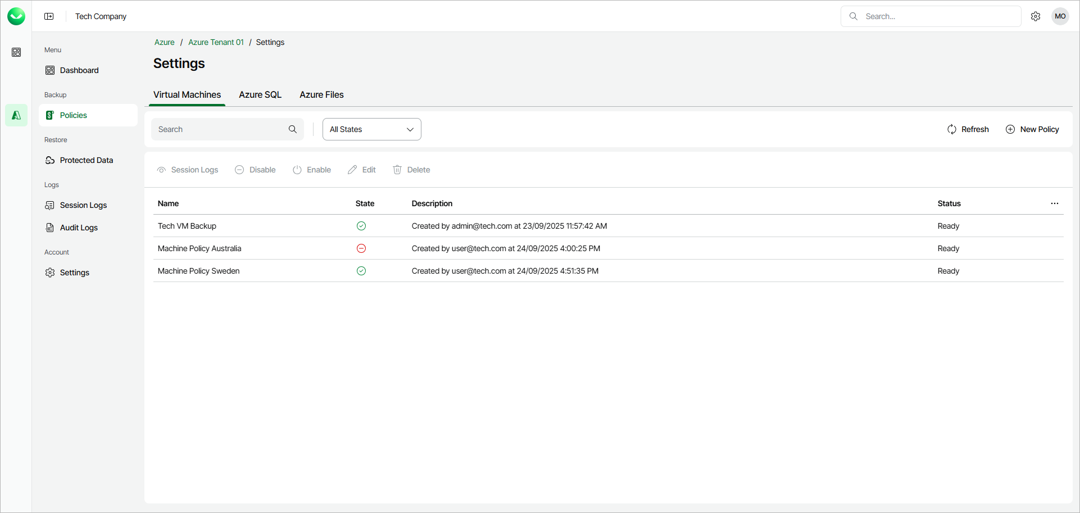Click the Delete toolbar button

tap(411, 170)
